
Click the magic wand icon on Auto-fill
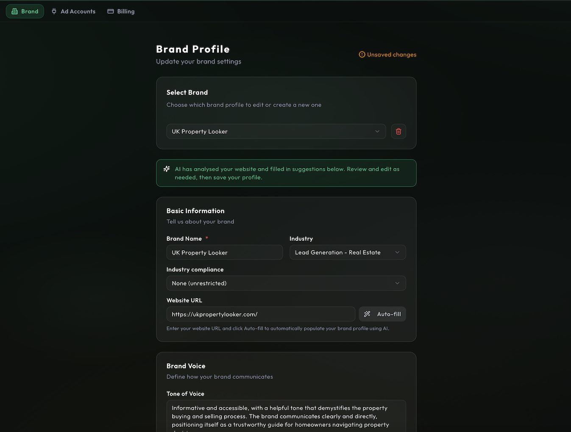(368, 314)
